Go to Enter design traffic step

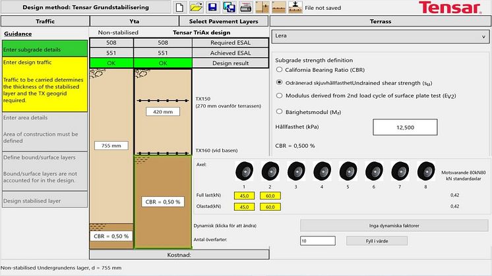click(x=45, y=84)
